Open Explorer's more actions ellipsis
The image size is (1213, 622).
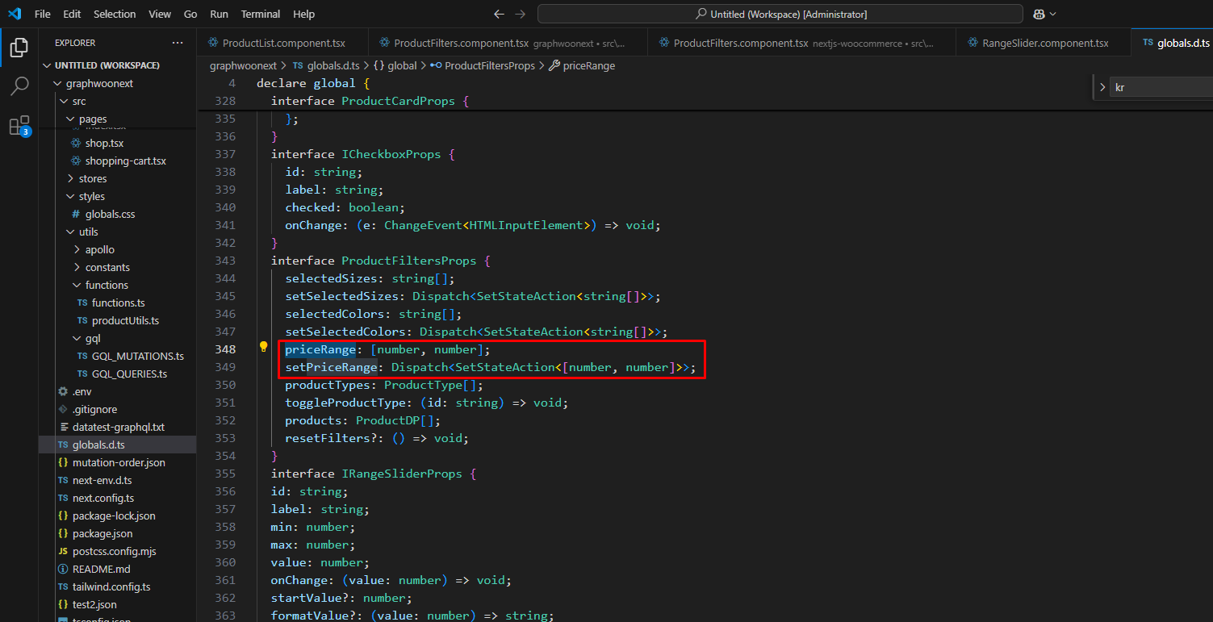point(178,43)
